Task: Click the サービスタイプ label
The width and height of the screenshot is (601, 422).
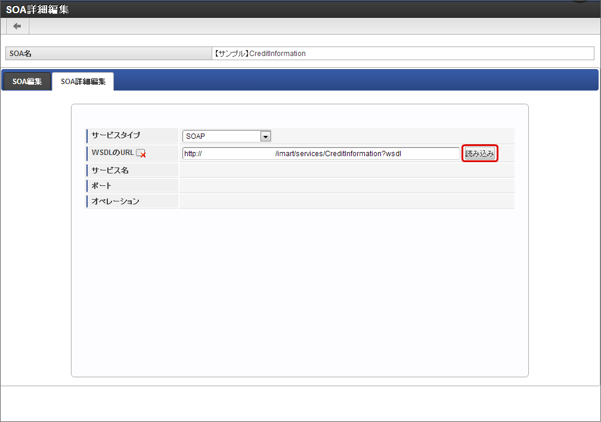Action: [116, 135]
